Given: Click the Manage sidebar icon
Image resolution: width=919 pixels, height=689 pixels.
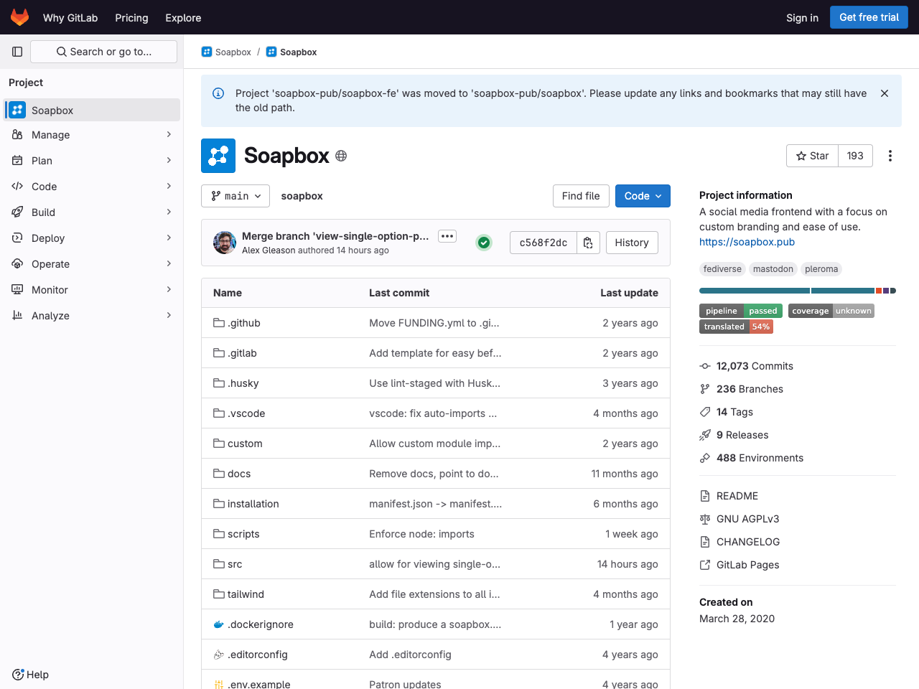Looking at the screenshot, I should (17, 135).
